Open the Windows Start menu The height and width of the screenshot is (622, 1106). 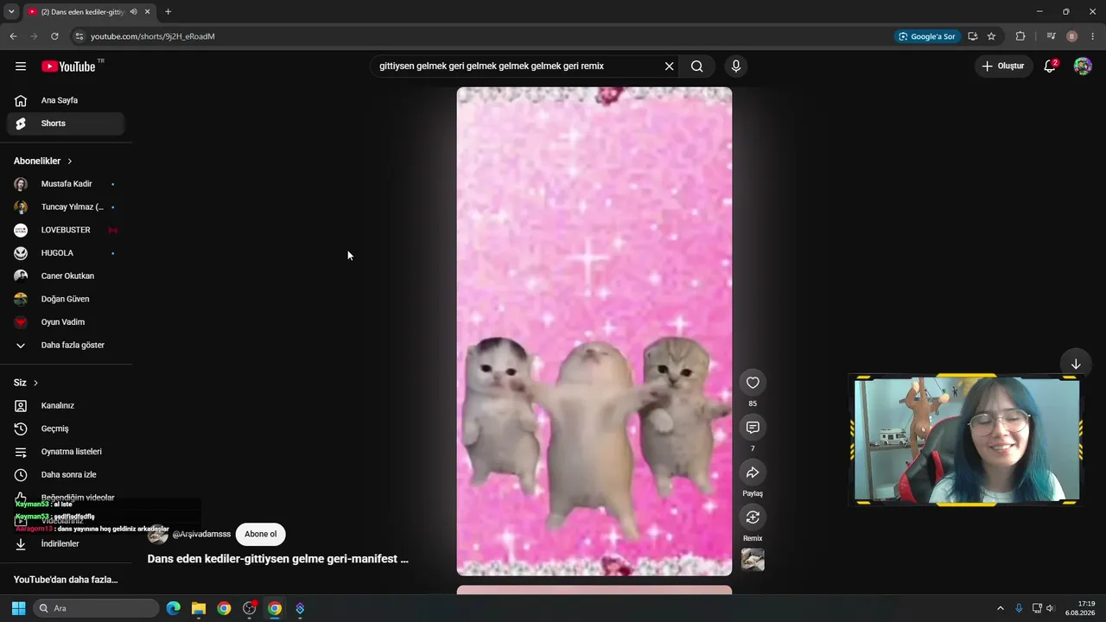18,608
